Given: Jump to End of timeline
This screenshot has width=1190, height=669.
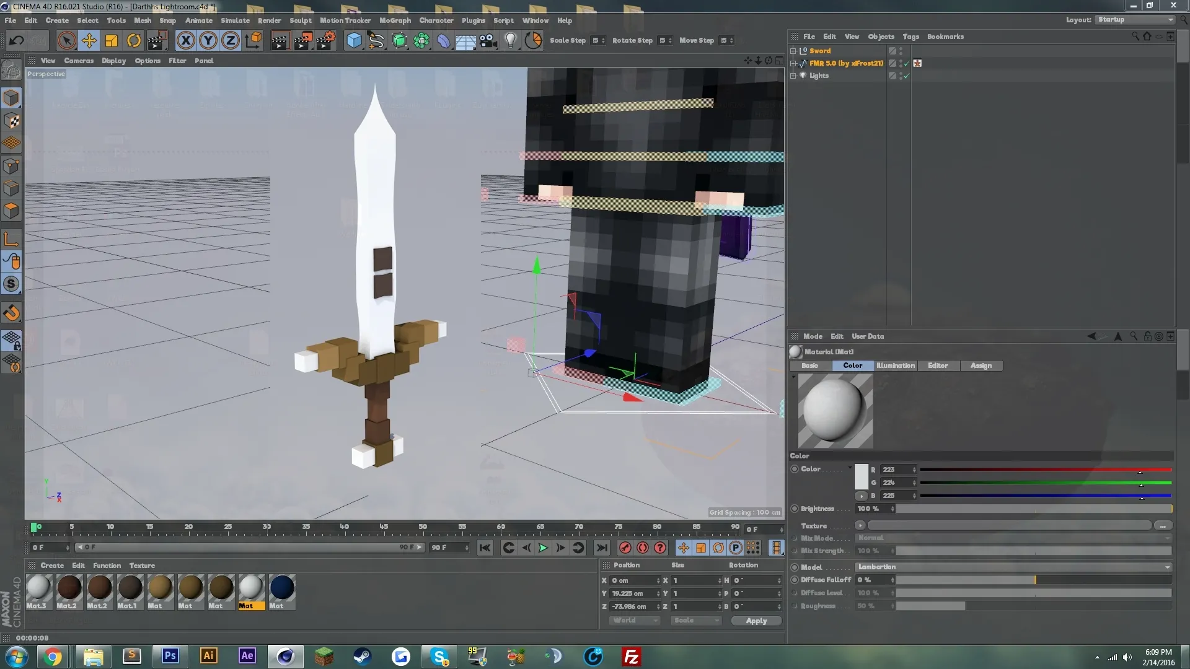Looking at the screenshot, I should tap(601, 548).
